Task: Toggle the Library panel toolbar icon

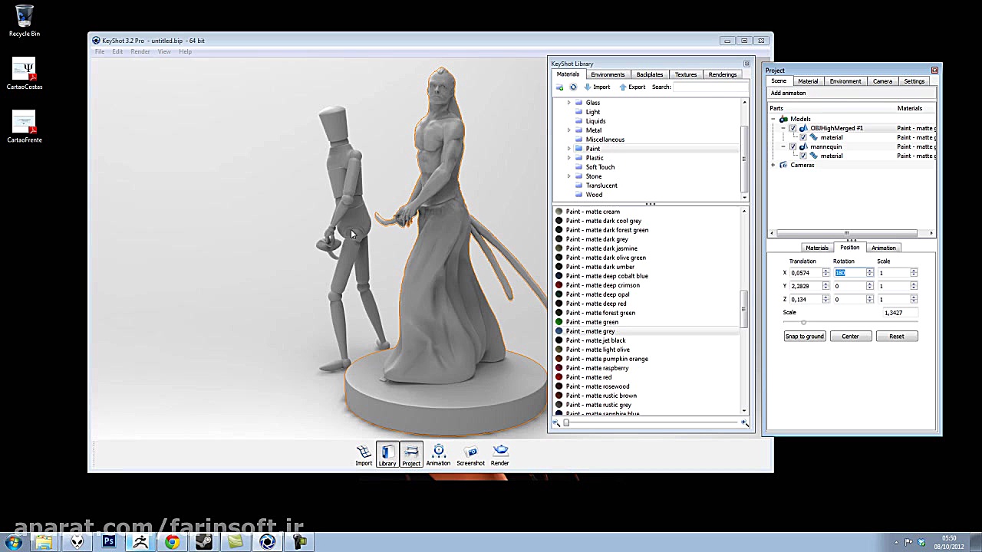Action: pos(387,452)
